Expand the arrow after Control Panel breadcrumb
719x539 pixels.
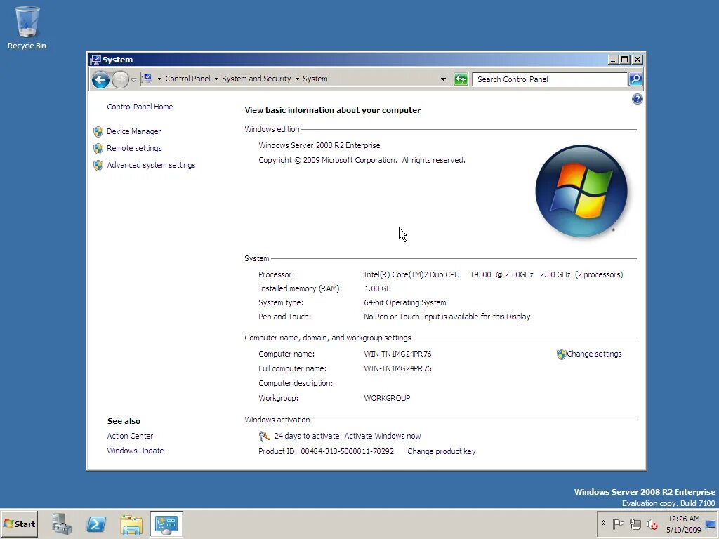click(216, 79)
